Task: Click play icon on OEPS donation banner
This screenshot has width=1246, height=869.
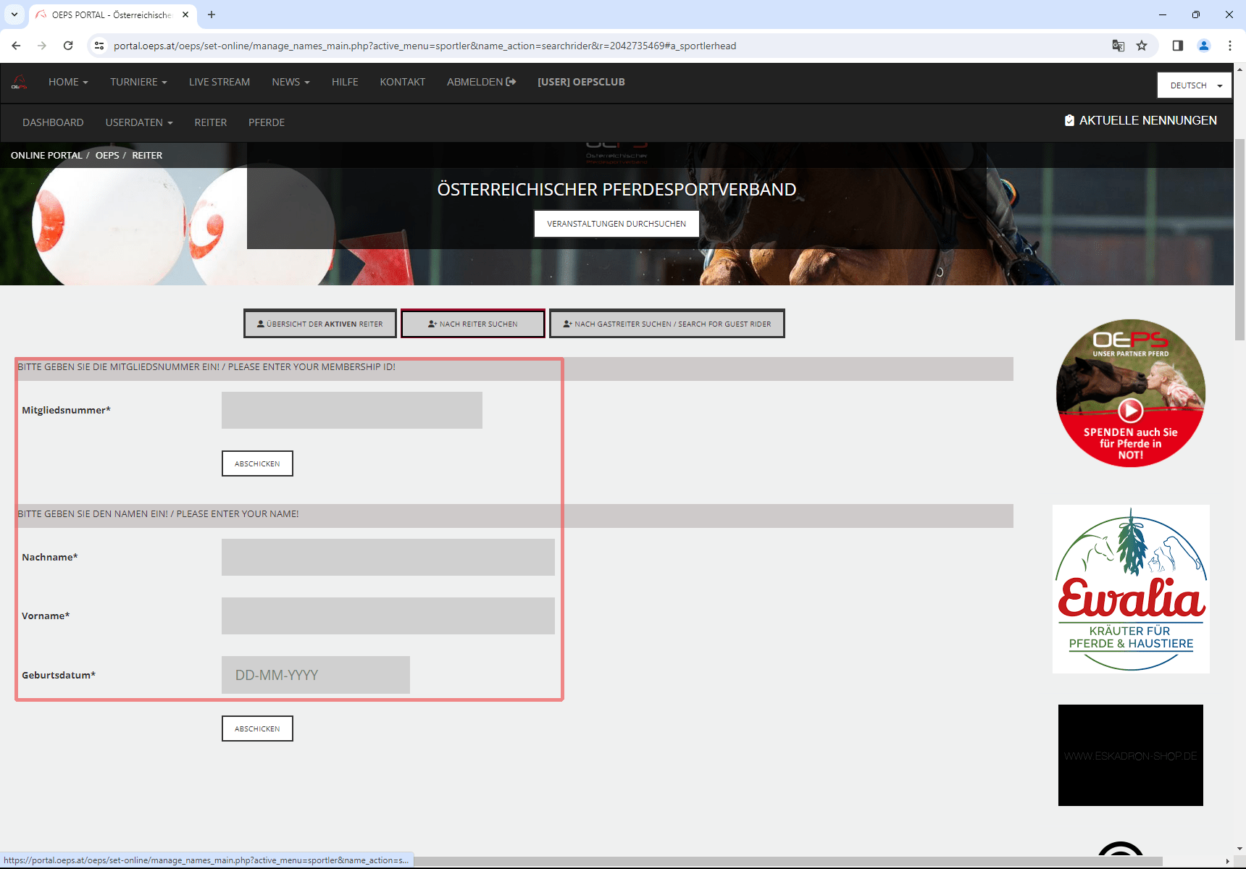Action: [x=1130, y=411]
